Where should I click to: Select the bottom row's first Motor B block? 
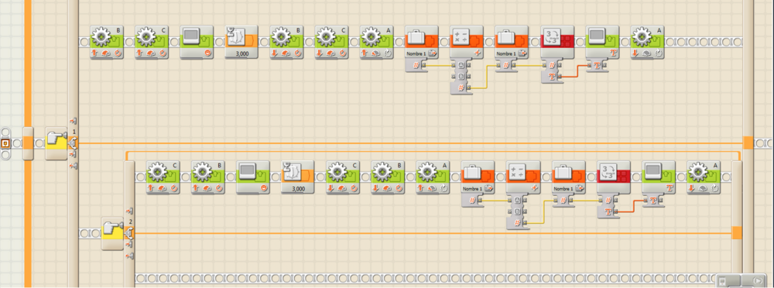coord(207,177)
